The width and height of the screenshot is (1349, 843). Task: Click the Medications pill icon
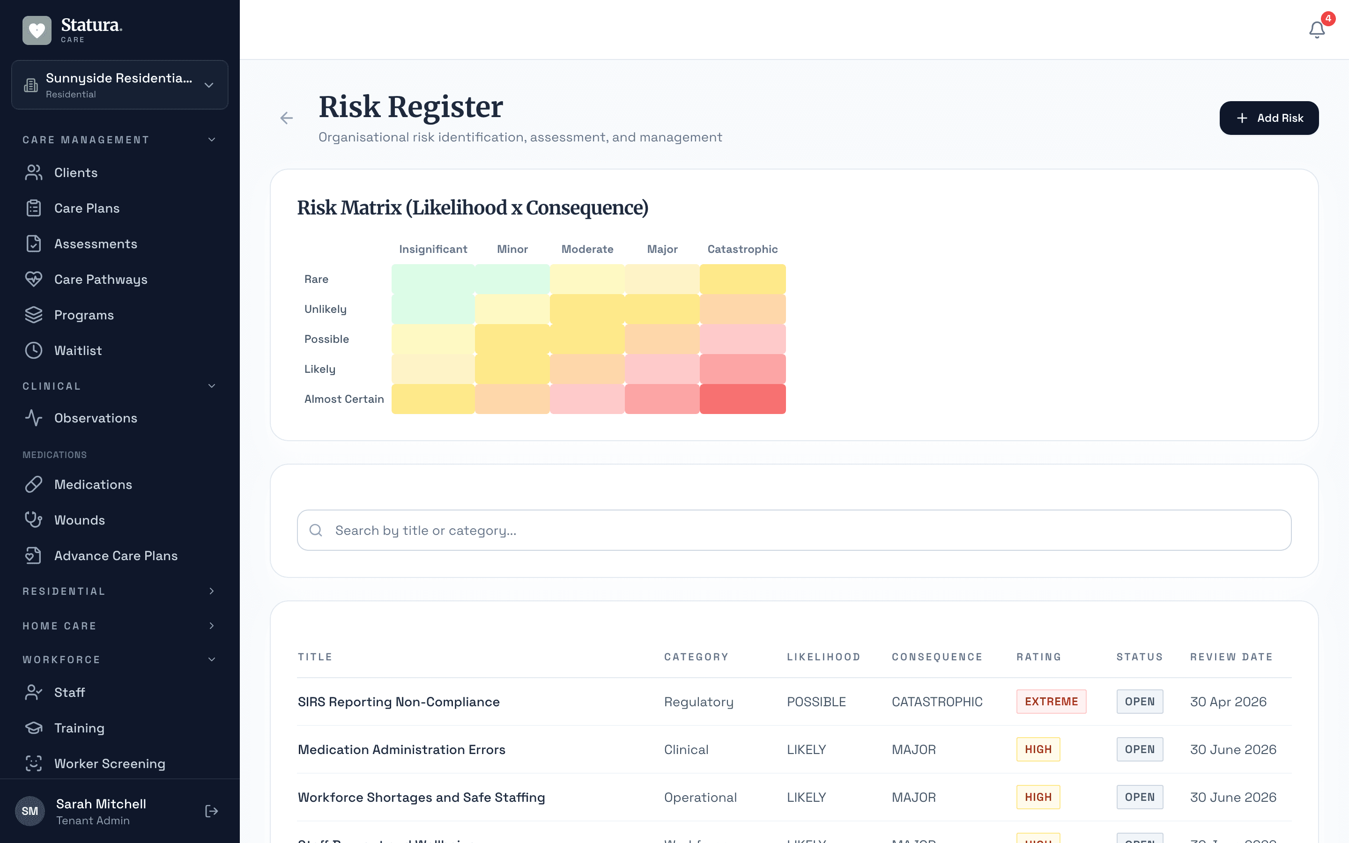[33, 485]
